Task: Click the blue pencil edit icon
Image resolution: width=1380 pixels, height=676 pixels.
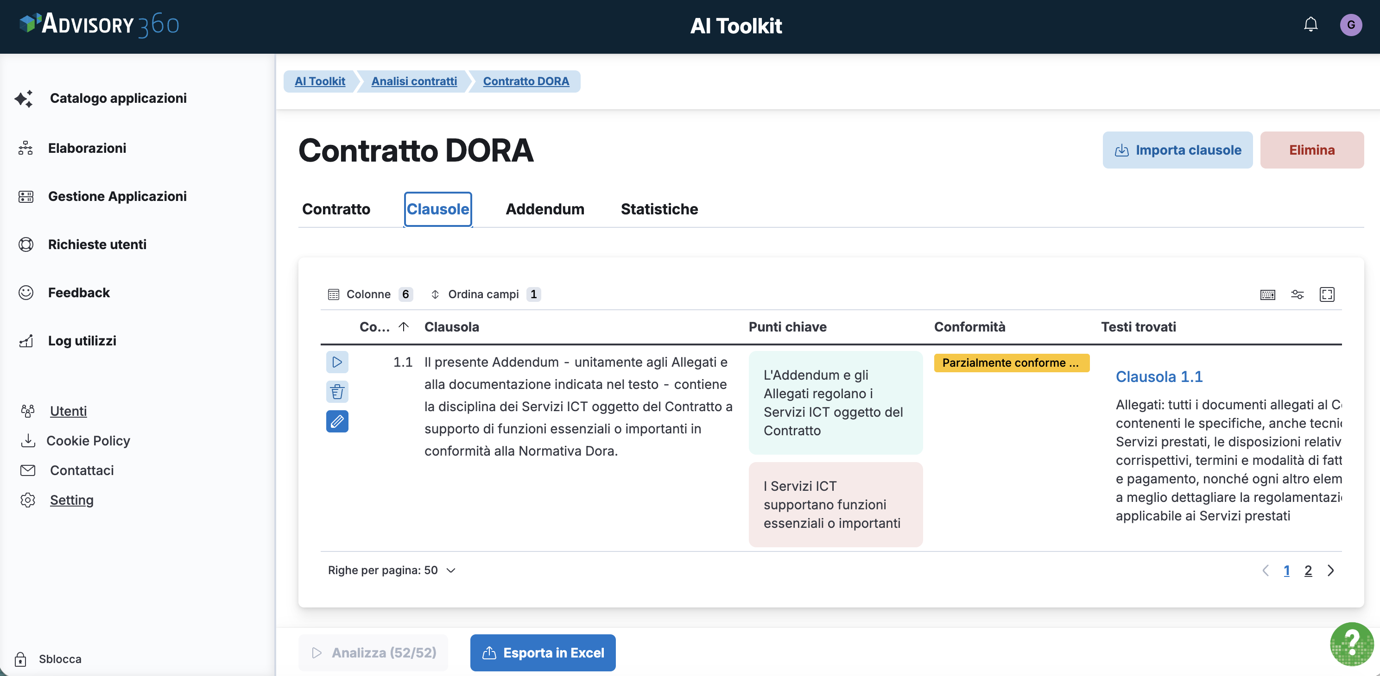Action: click(337, 422)
